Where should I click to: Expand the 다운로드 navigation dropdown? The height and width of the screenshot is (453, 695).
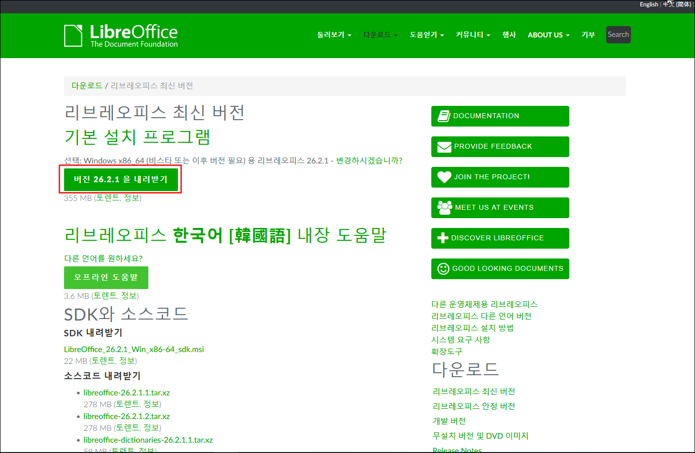pos(380,35)
